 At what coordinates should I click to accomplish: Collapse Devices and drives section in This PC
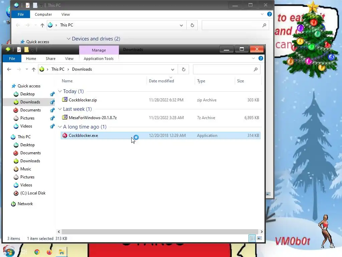68,39
